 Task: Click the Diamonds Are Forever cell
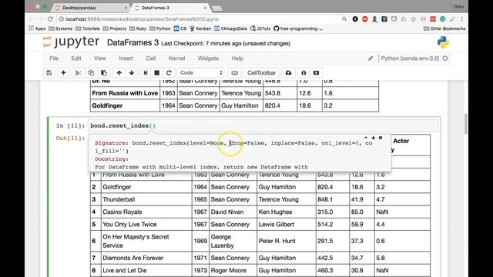146,258
